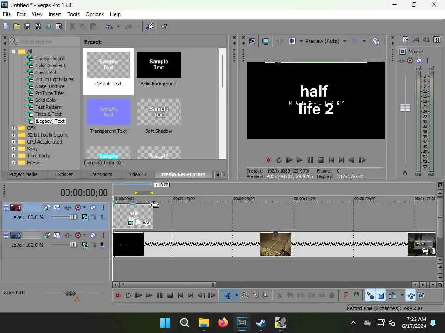This screenshot has width=445, height=333.
Task: Adjust the track 2 Level slider
Action: [x=73, y=245]
